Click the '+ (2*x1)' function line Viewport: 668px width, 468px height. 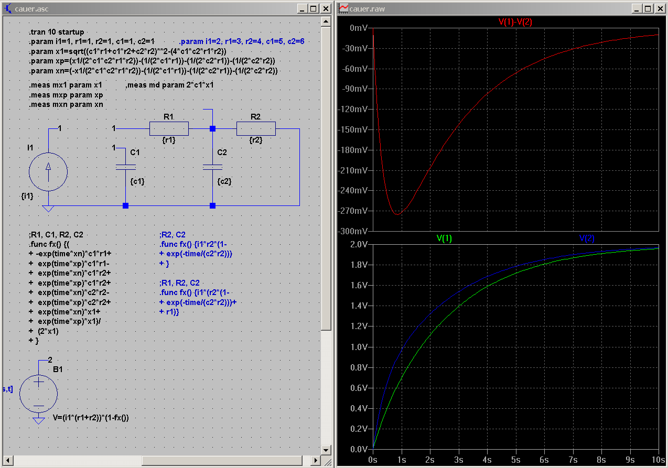coord(44,331)
